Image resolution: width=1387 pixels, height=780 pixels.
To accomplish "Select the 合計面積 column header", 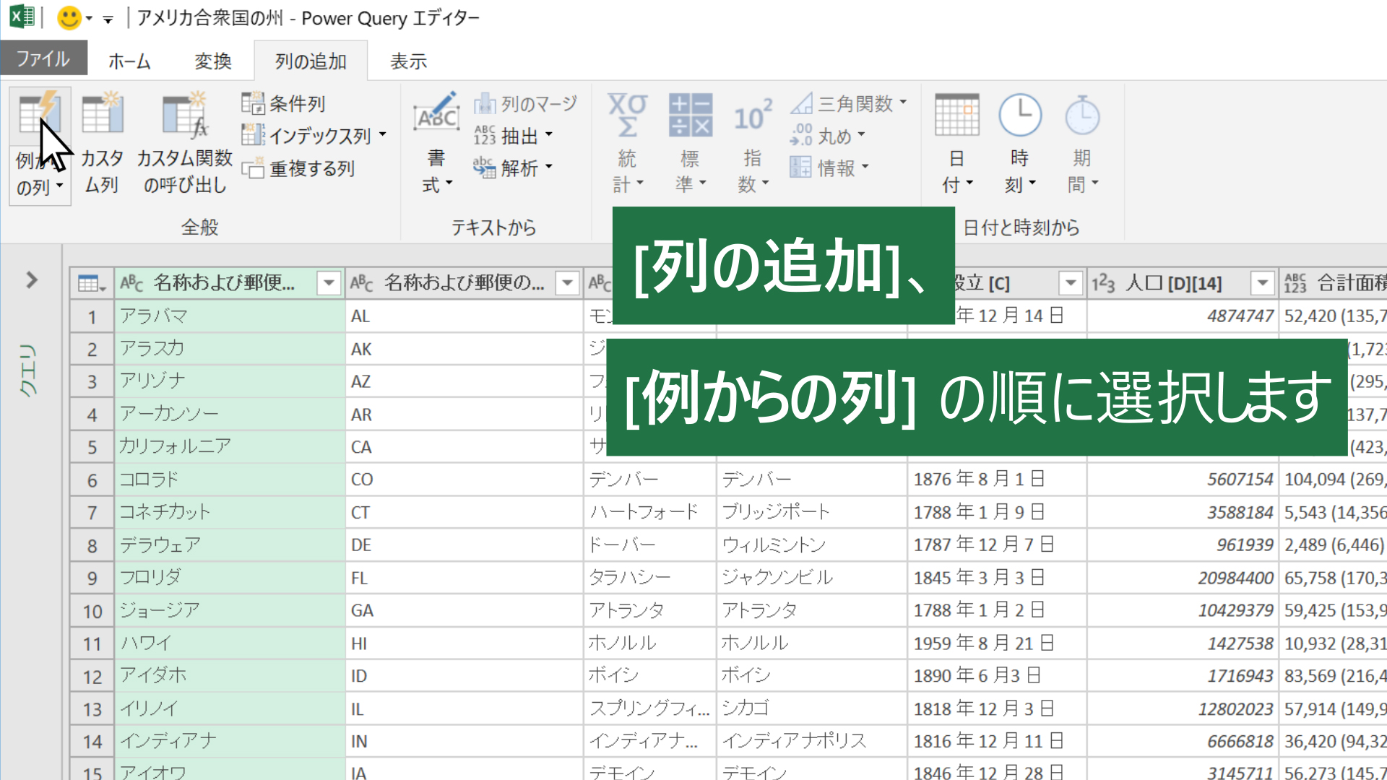I will pyautogui.click(x=1334, y=283).
